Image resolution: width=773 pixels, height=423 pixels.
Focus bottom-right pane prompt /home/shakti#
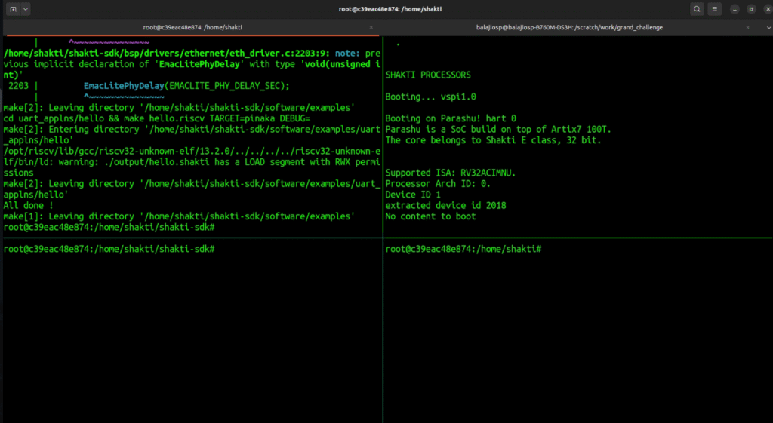pyautogui.click(x=463, y=249)
